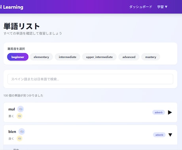
Task: Play Spanish audio for mal
Action: [x=21, y=109]
